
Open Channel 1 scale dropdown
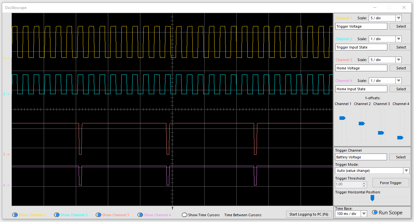click(399, 18)
